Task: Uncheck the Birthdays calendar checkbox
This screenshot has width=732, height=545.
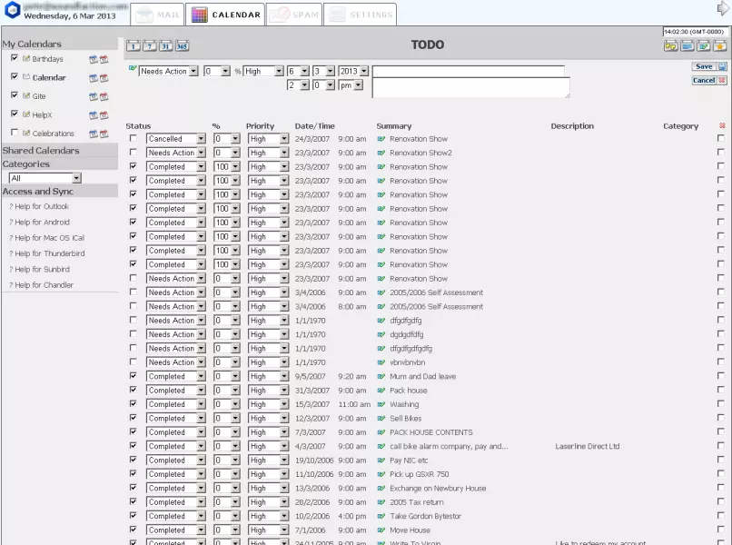Action: coord(15,58)
